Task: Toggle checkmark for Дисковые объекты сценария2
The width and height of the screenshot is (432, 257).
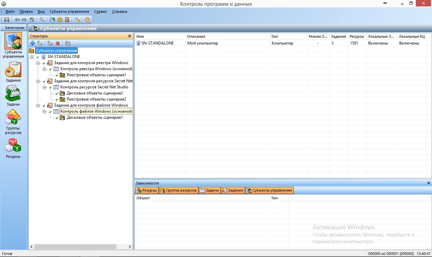Action: [x=57, y=93]
